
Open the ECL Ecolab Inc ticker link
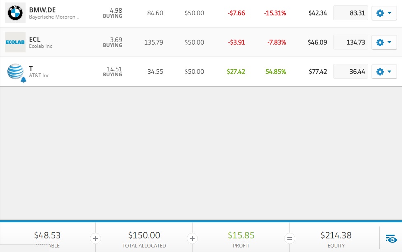pos(35,40)
